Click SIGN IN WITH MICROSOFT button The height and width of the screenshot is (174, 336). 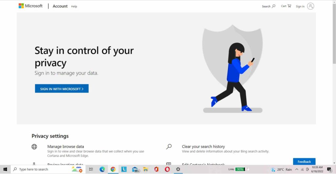62,89
